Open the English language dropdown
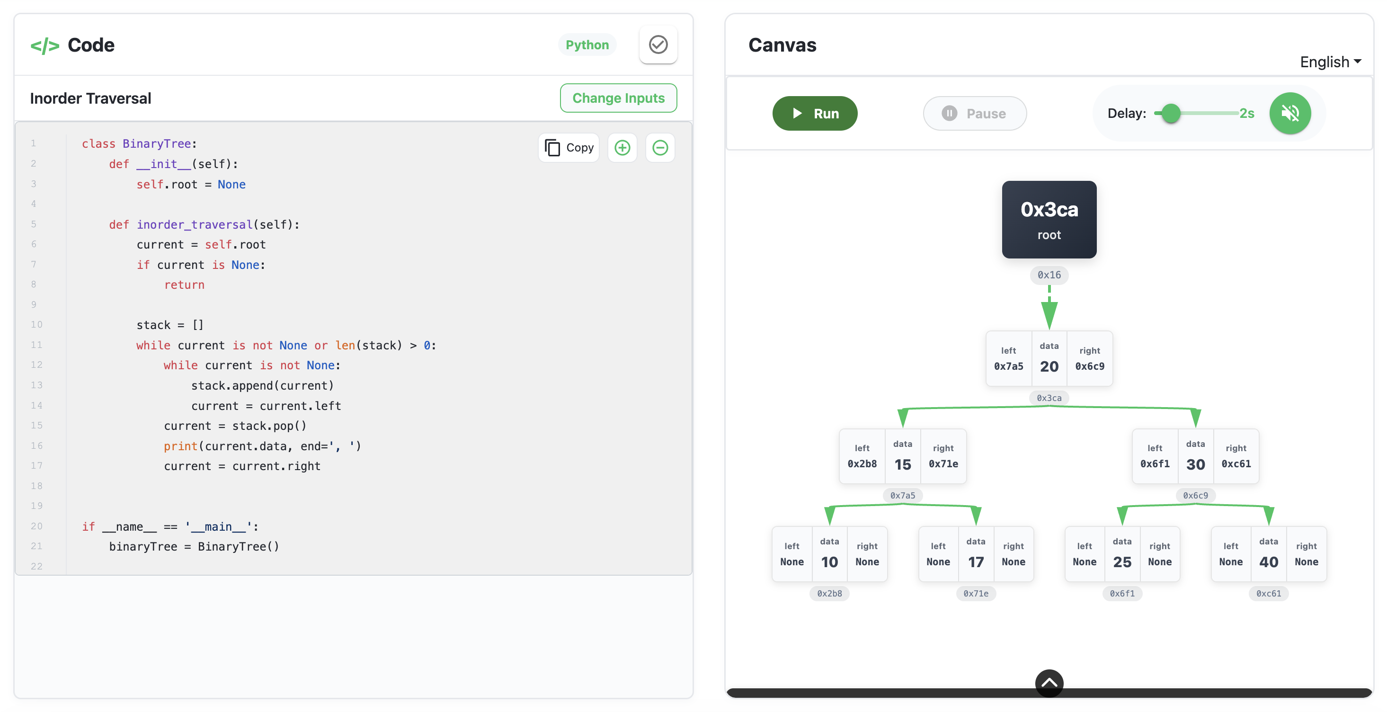 pyautogui.click(x=1330, y=62)
